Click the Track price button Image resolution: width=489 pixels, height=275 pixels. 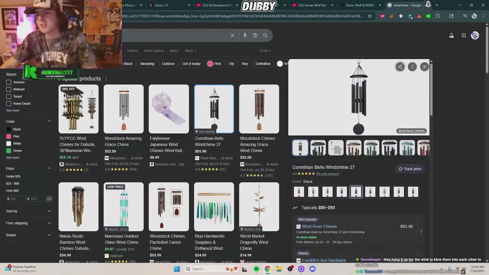pos(410,169)
